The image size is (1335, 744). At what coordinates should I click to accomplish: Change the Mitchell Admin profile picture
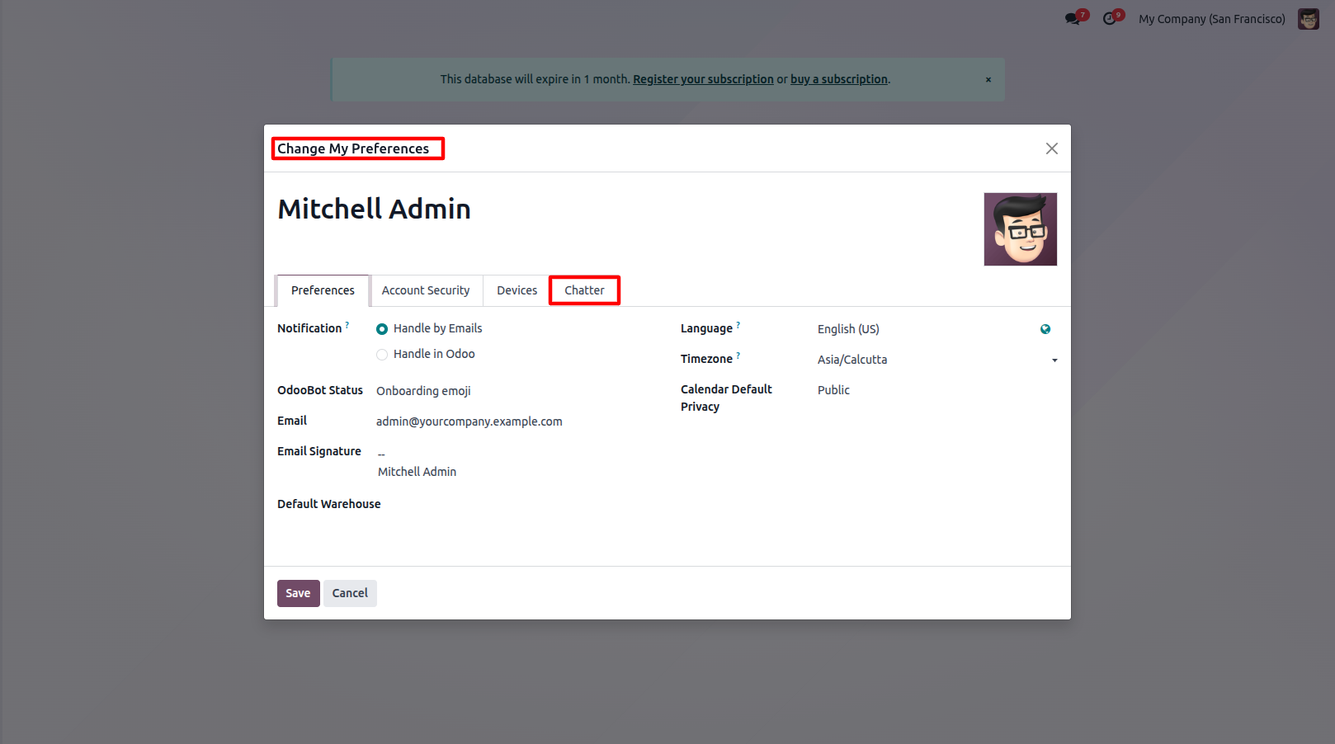coord(1021,229)
